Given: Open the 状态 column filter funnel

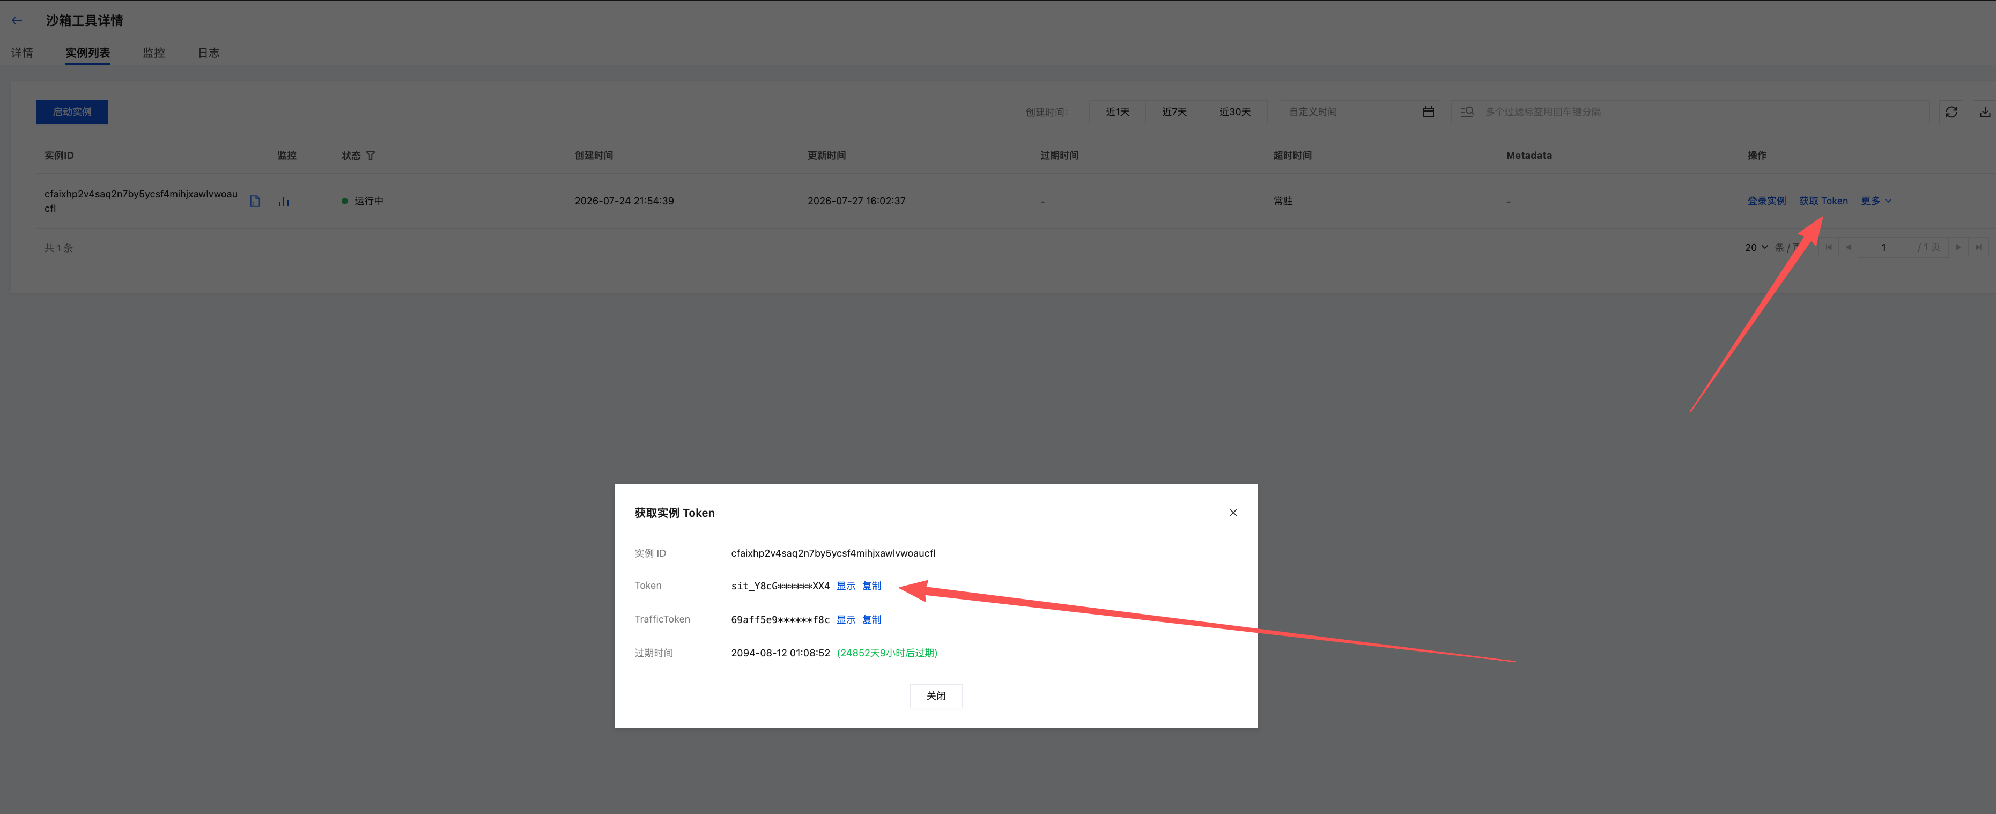Looking at the screenshot, I should pyautogui.click(x=371, y=156).
